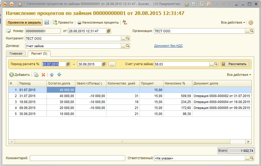Click the add-to-favorites icon with green arrow

[187, 4]
